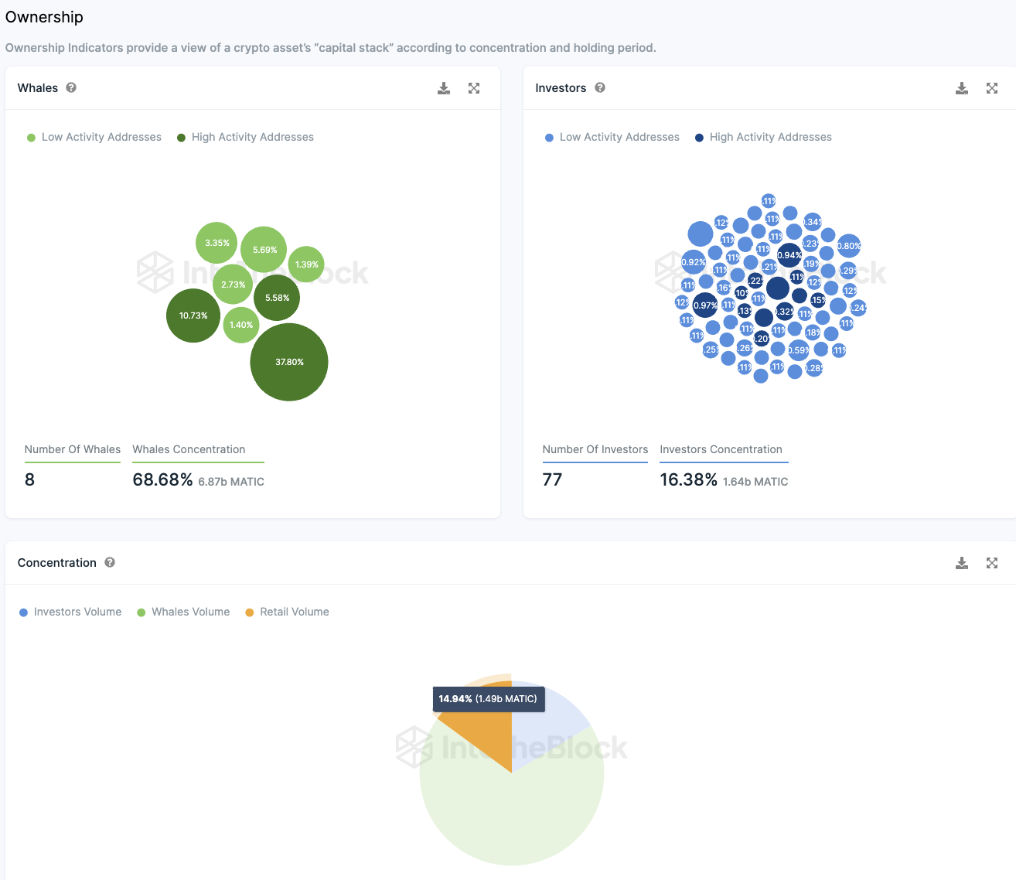Open help icon next to Whales
1016x880 pixels.
tap(71, 87)
